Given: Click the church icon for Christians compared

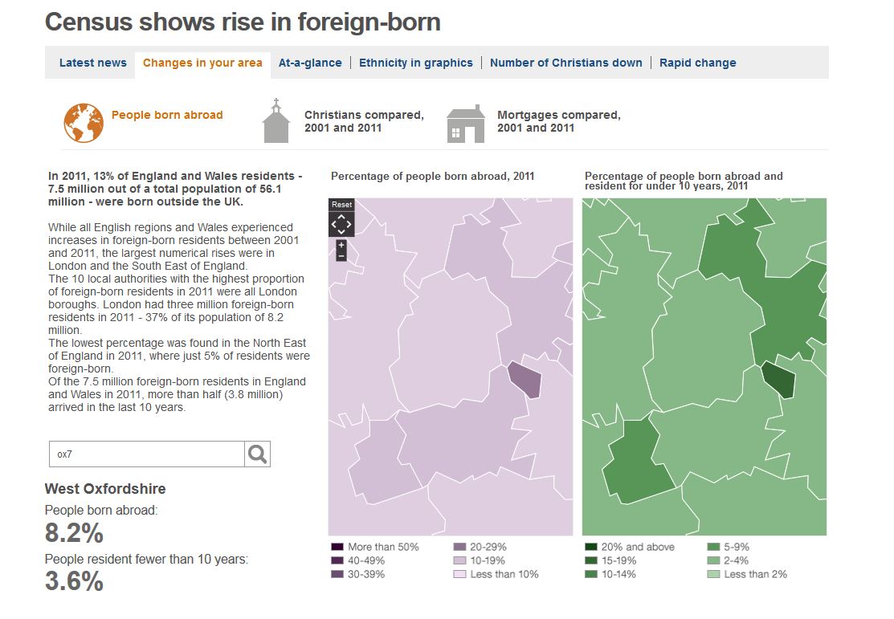Looking at the screenshot, I should coord(276,121).
